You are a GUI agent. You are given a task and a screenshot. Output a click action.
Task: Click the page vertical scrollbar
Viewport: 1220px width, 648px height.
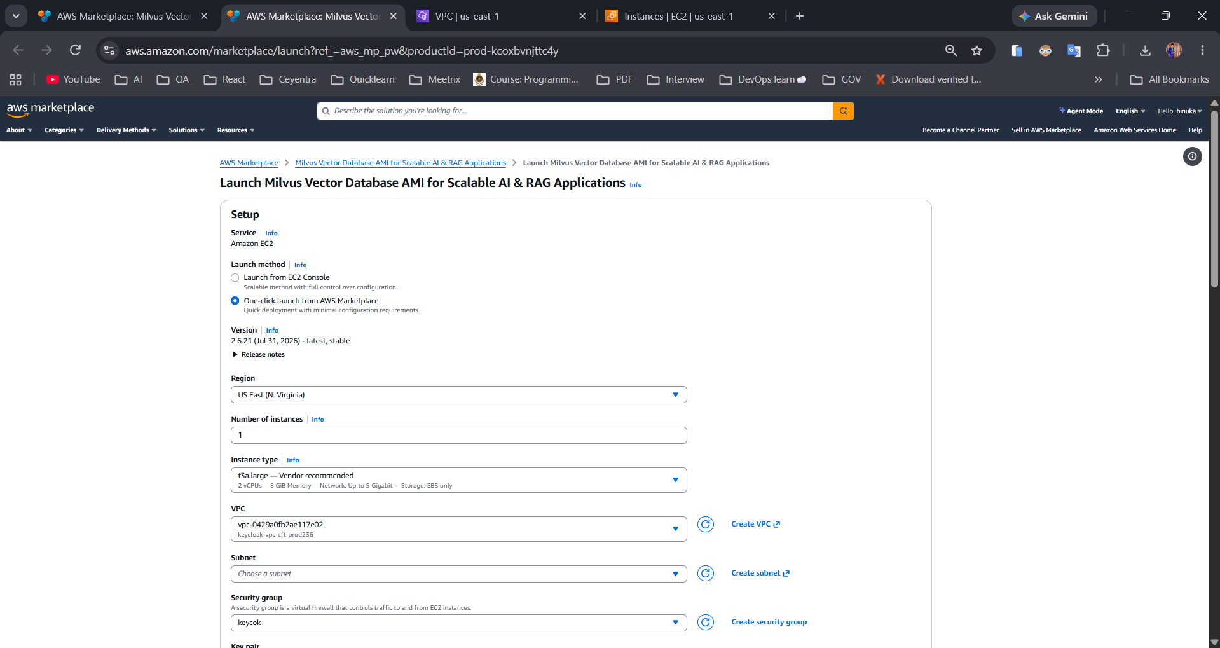(1214, 198)
